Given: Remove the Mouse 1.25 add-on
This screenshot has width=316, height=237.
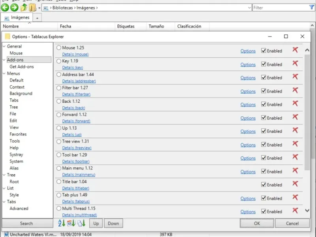Looking at the screenshot, I should pos(295,50).
